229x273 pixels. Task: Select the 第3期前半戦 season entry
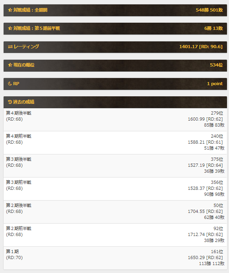pos(115,189)
